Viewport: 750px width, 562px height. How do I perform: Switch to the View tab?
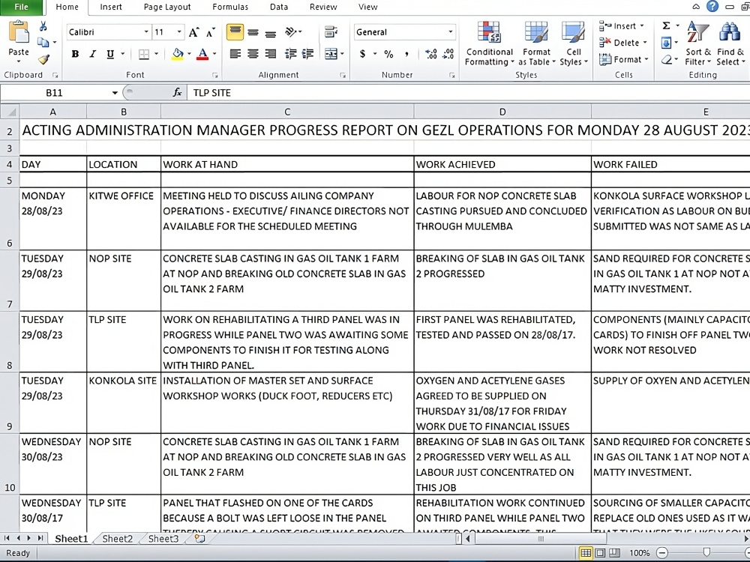coord(367,7)
